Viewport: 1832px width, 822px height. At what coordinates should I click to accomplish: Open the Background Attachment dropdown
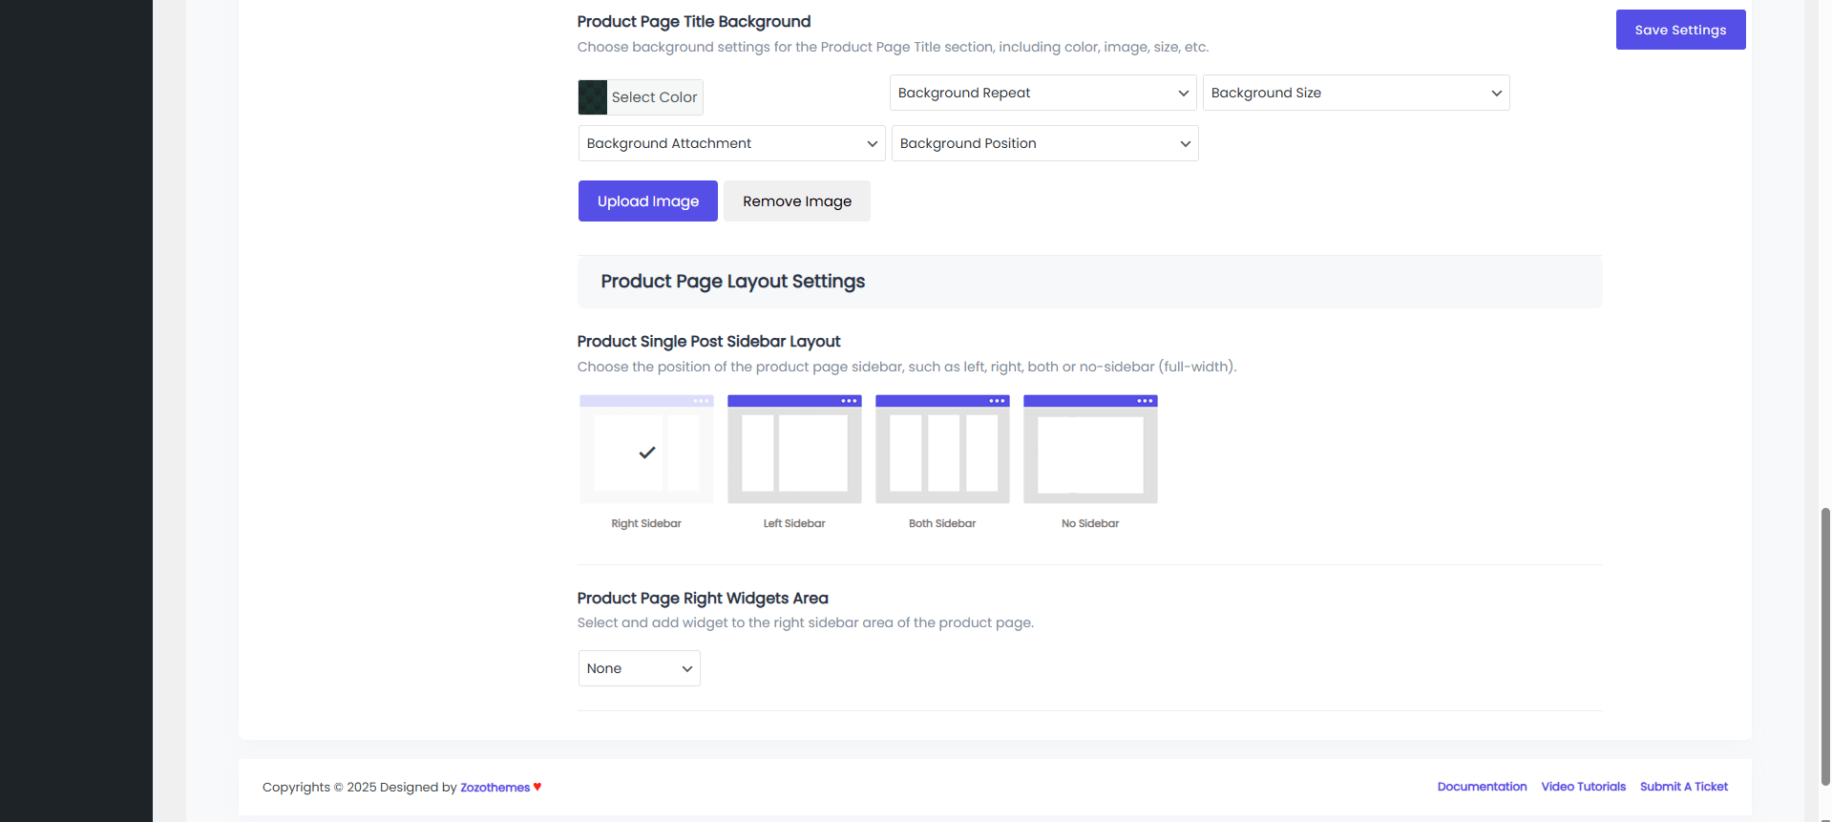731,143
